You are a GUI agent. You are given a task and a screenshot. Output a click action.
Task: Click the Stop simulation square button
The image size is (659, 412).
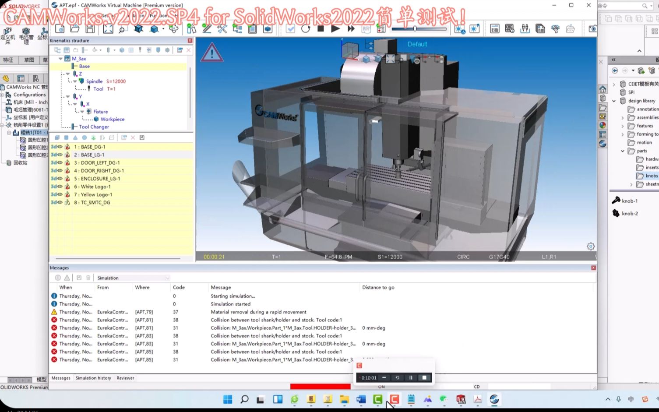click(321, 29)
